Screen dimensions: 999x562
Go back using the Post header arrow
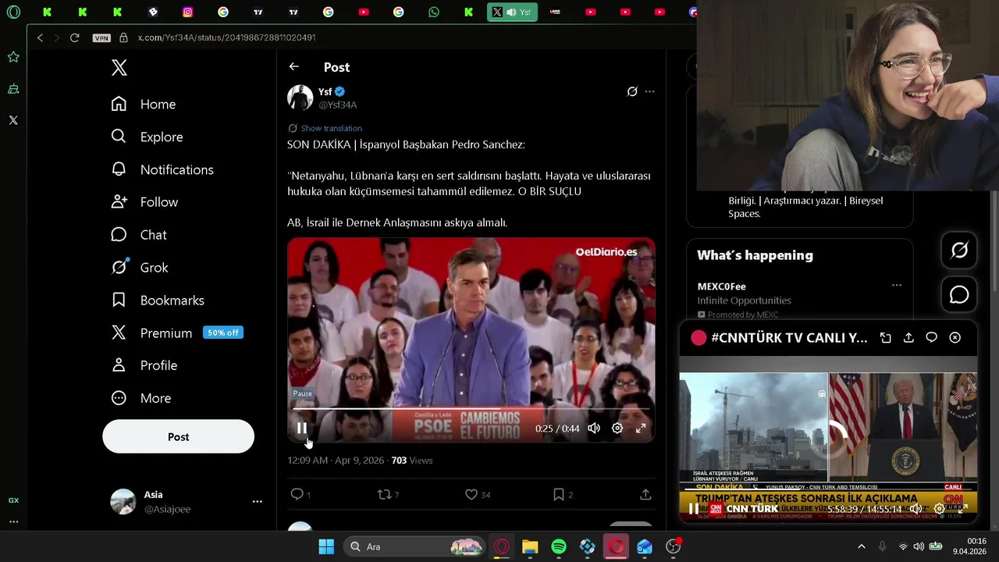(x=293, y=67)
